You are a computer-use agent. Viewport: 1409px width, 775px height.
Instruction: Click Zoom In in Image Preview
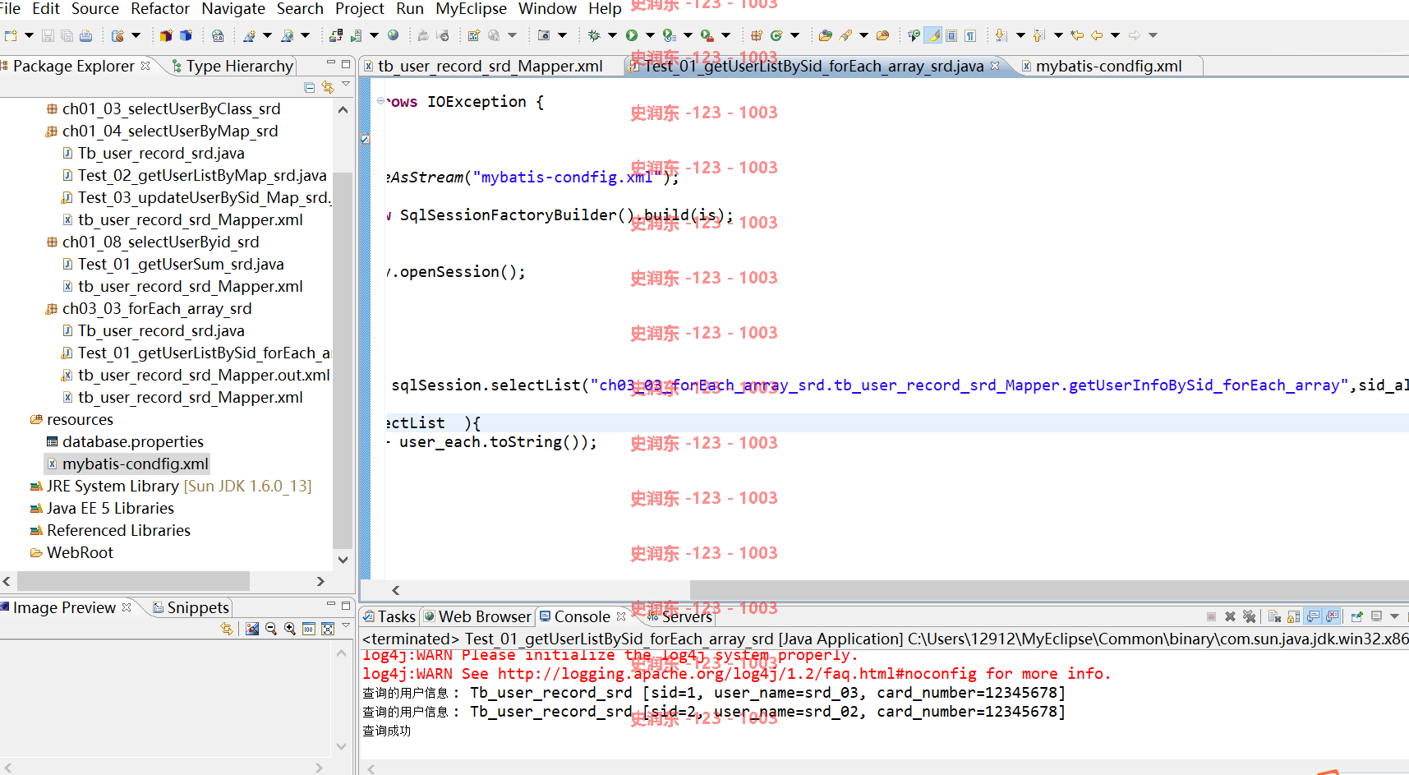click(x=290, y=629)
